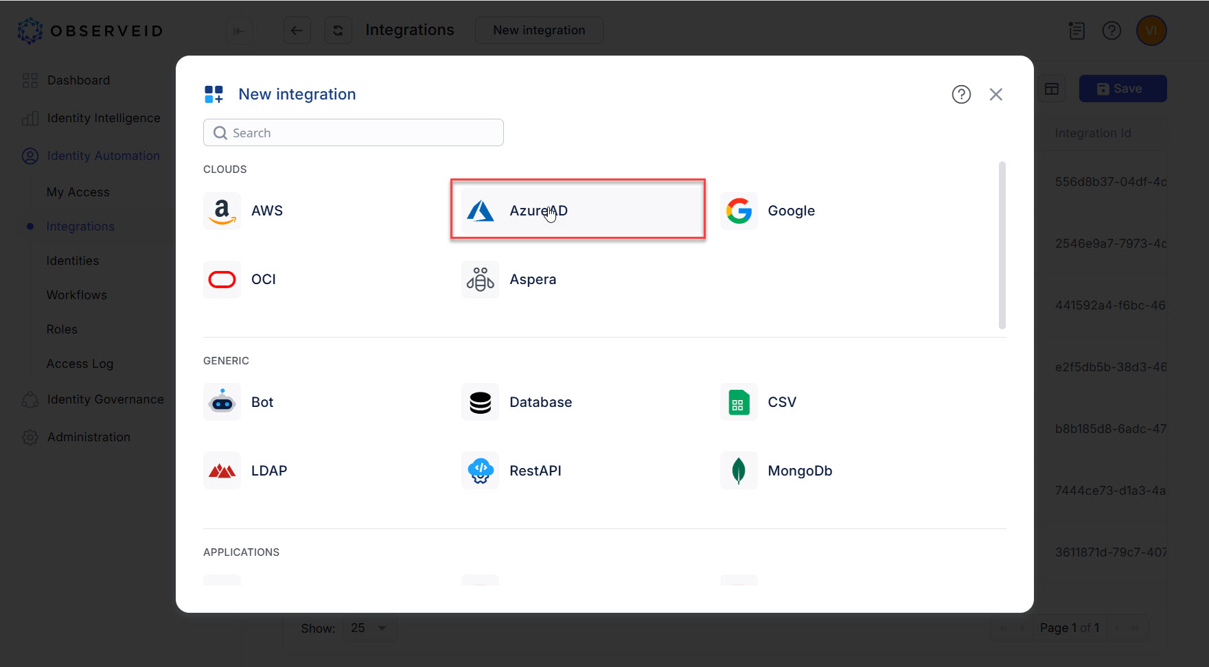
Task: Choose the RestAPI integration icon
Action: pyautogui.click(x=481, y=471)
